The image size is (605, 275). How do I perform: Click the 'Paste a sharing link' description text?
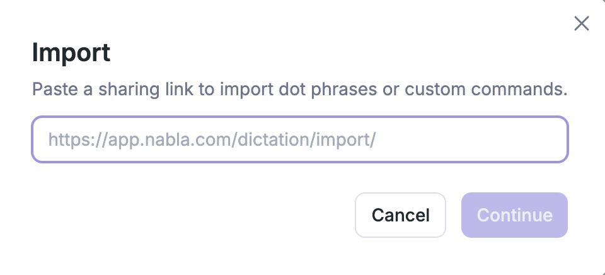pyautogui.click(x=300, y=89)
